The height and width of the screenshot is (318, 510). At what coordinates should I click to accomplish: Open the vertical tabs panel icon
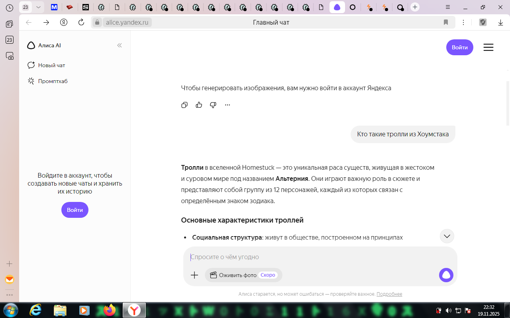pos(10,24)
